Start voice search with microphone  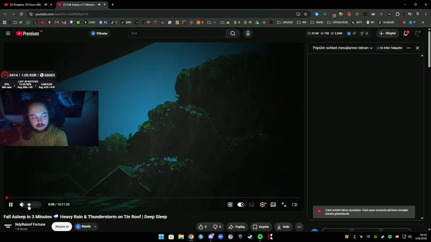coord(248,33)
